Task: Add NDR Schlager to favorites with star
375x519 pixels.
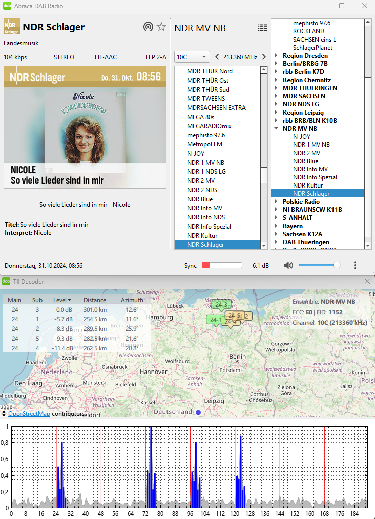Action: click(x=161, y=27)
